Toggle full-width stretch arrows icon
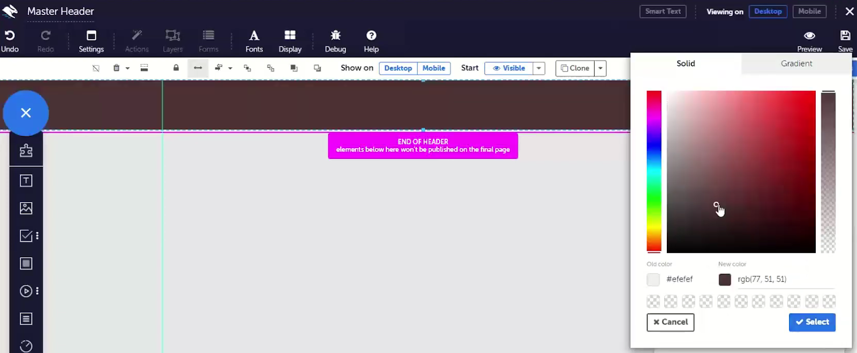This screenshot has width=857, height=353. click(198, 68)
